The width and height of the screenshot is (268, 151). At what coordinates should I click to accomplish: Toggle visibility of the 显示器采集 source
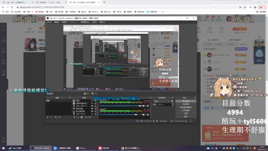[92, 111]
